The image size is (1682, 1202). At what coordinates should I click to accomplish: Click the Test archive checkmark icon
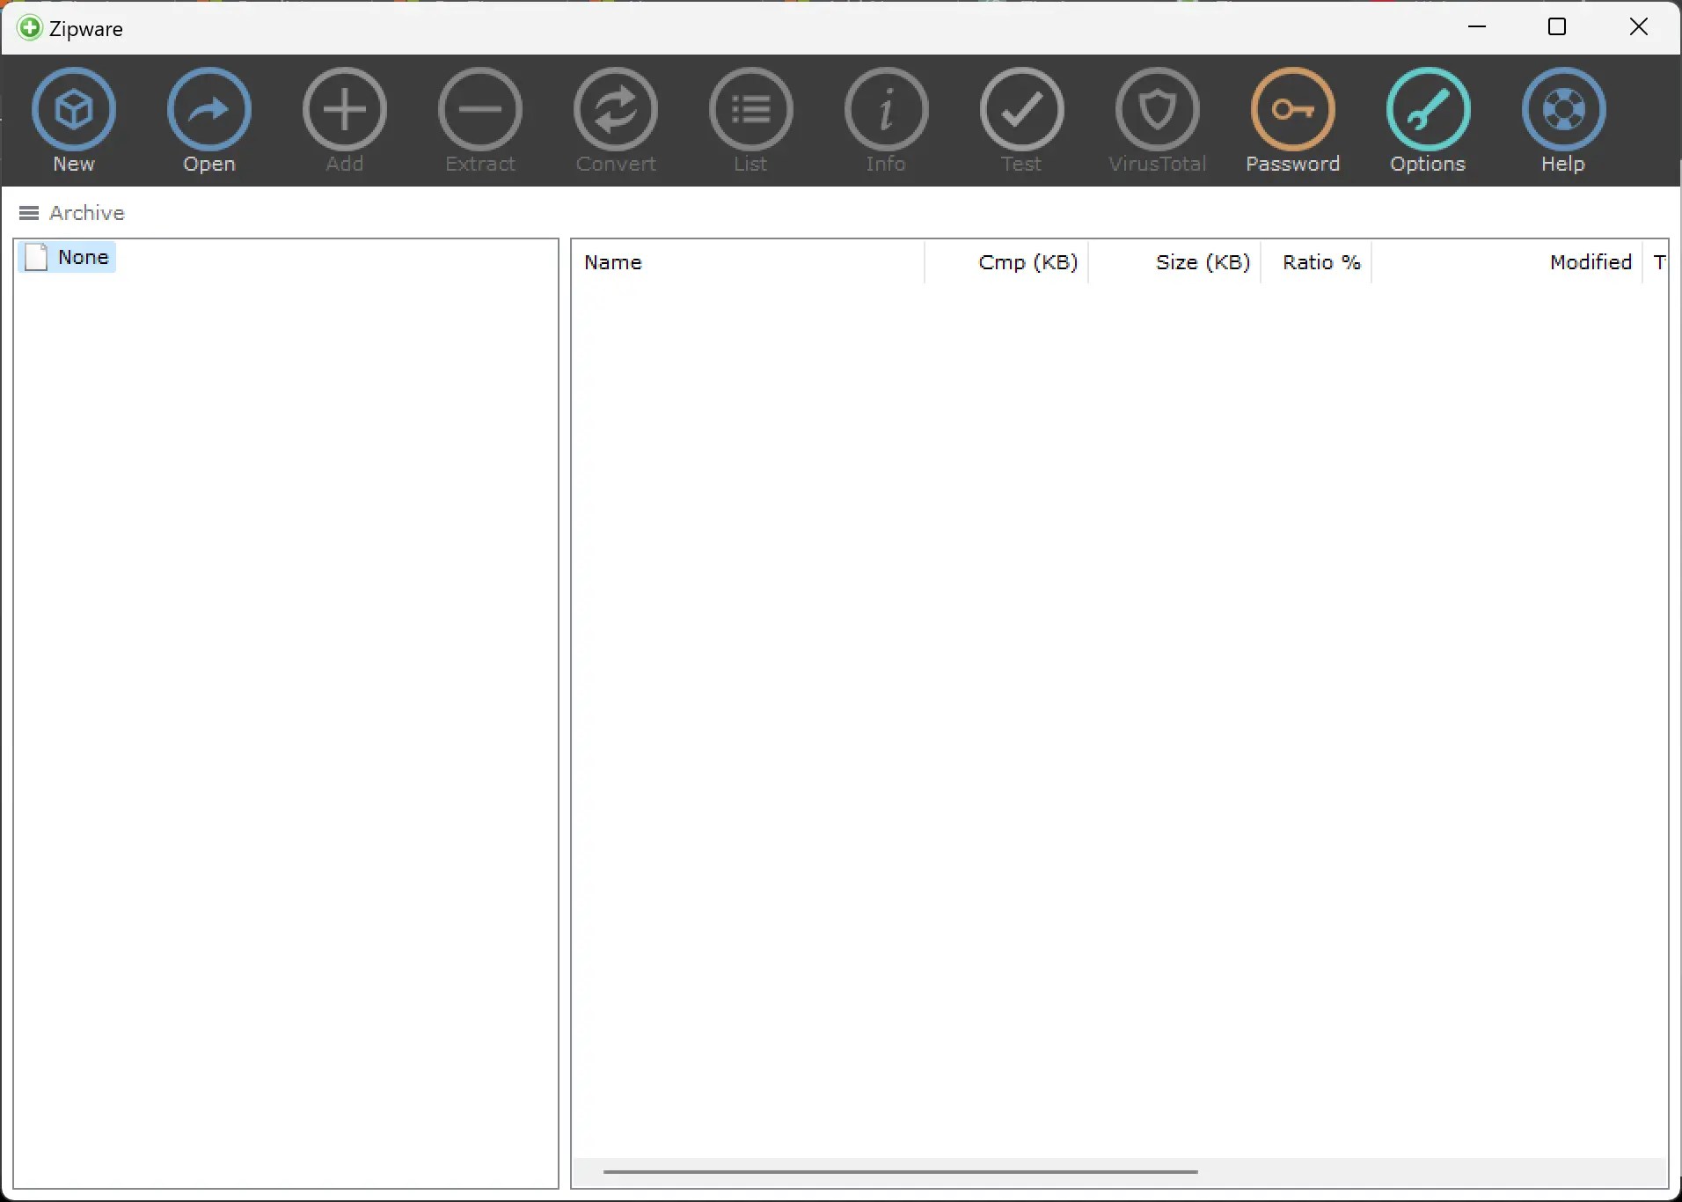click(1022, 109)
